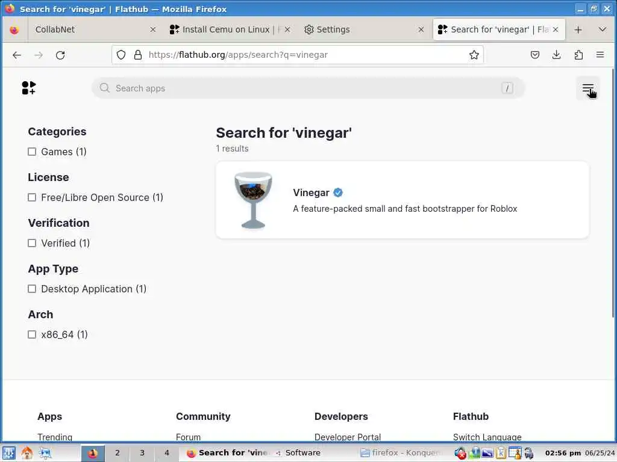This screenshot has width=617, height=462.
Task: Open the Trending footer link
Action: 55,437
